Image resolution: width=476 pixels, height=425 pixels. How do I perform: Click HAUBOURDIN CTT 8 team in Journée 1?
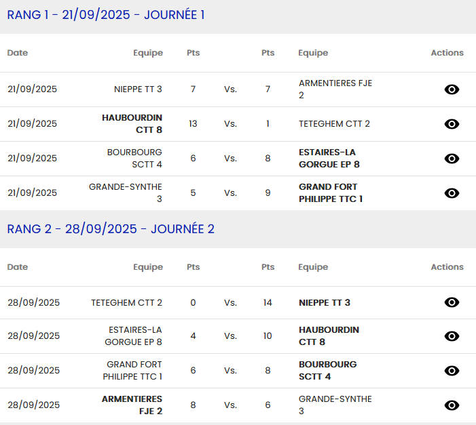[x=132, y=123]
